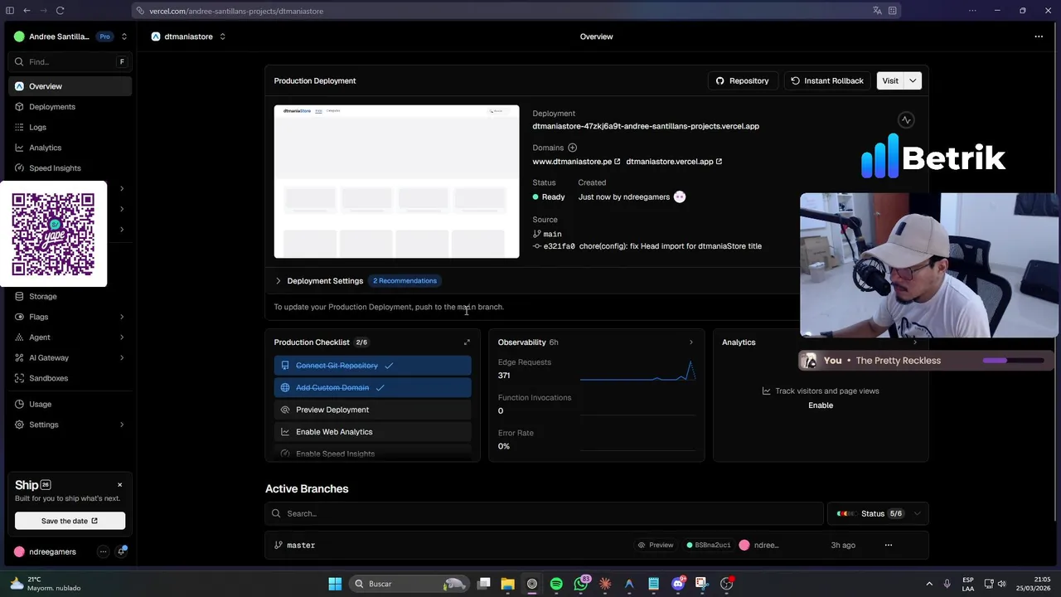The image size is (1061, 597).
Task: Open the master branch row
Action: coord(597,545)
